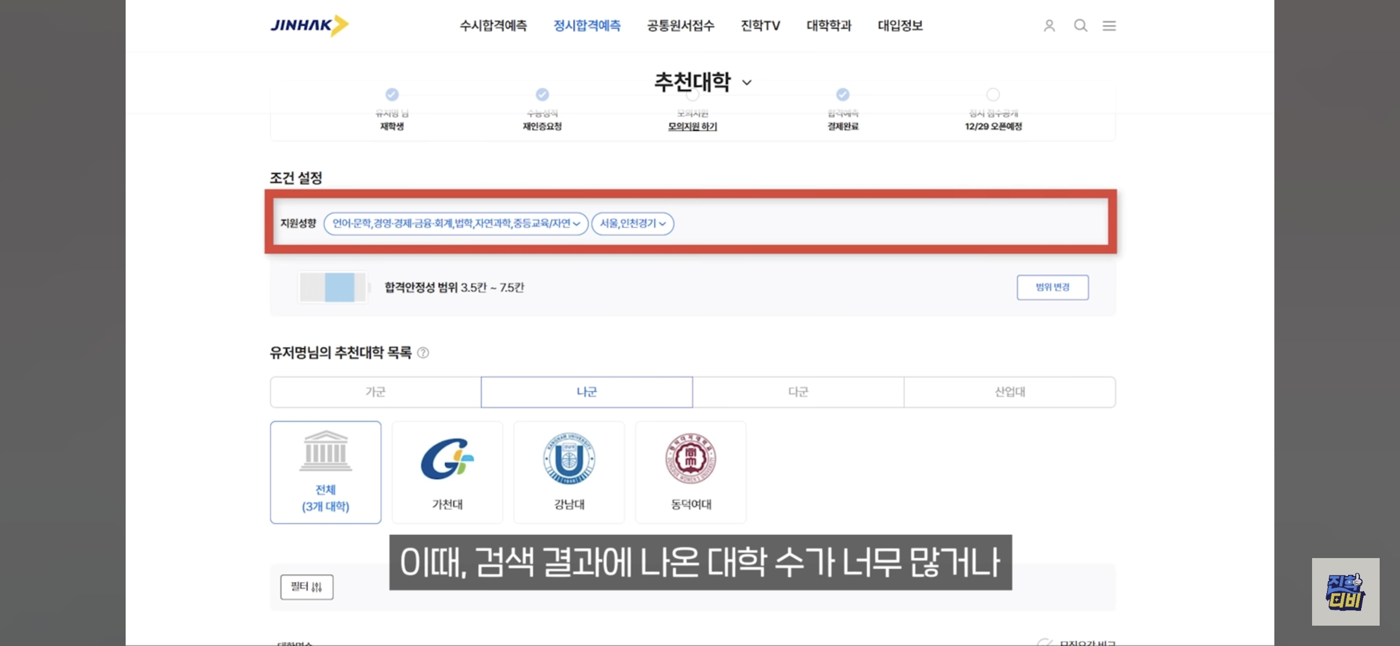Click the JINHAK logo
This screenshot has width=1400, height=646.
(x=309, y=25)
